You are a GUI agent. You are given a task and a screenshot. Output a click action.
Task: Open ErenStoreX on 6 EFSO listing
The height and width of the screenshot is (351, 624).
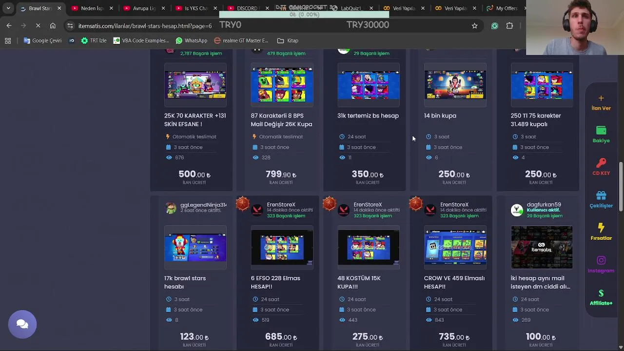281,205
